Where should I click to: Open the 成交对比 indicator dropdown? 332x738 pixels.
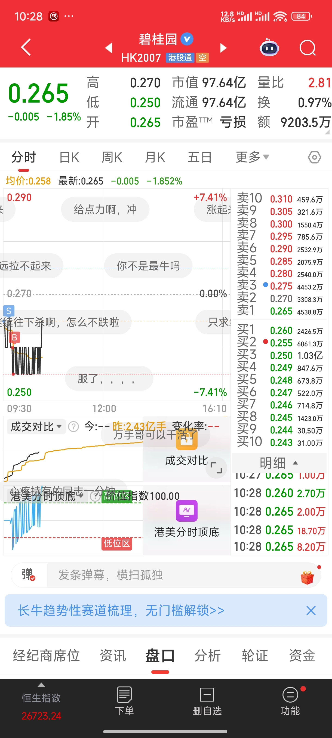(36, 427)
